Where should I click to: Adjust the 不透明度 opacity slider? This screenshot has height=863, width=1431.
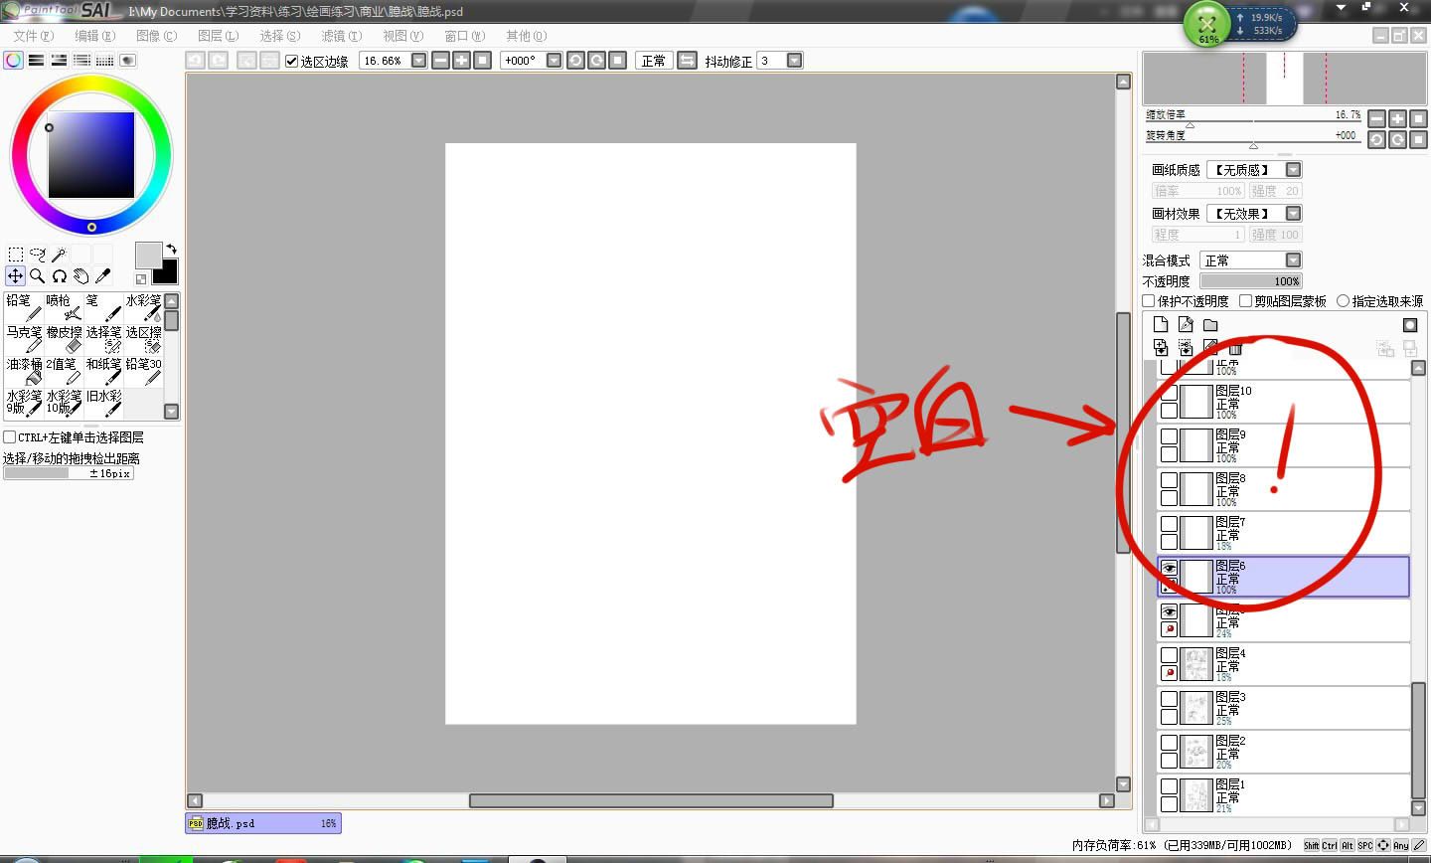[x=1251, y=281]
